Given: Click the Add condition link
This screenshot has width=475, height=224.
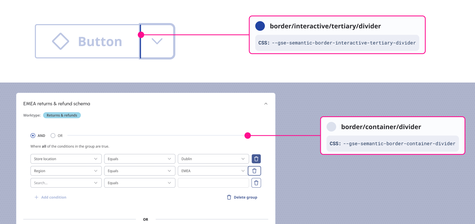Looking at the screenshot, I should pos(54,197).
